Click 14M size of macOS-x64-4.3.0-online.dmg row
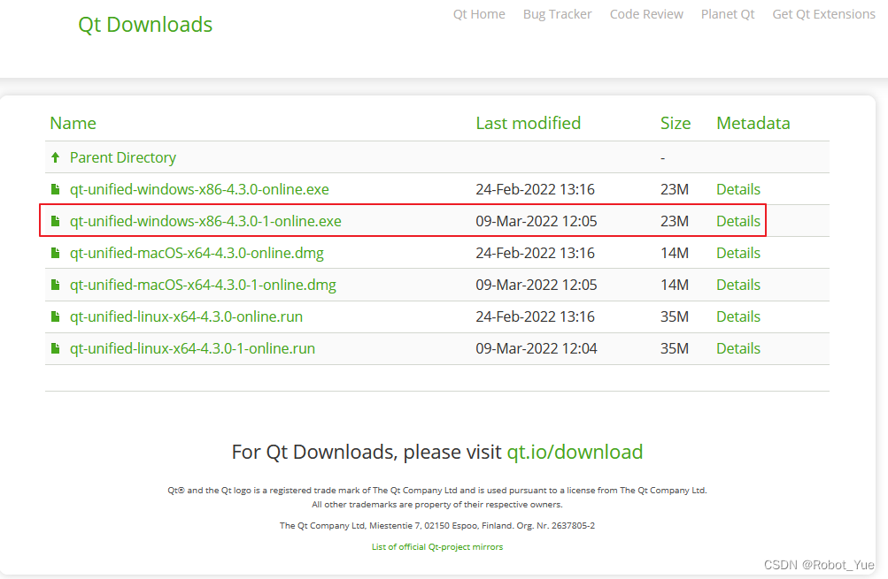Screen dimensions: 888x579 [675, 253]
